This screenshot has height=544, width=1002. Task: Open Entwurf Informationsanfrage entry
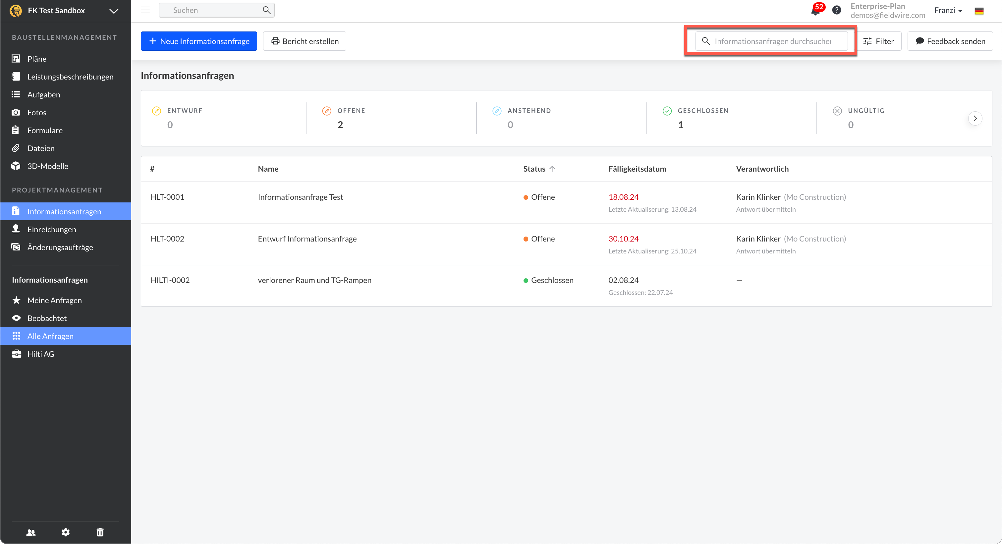[307, 239]
